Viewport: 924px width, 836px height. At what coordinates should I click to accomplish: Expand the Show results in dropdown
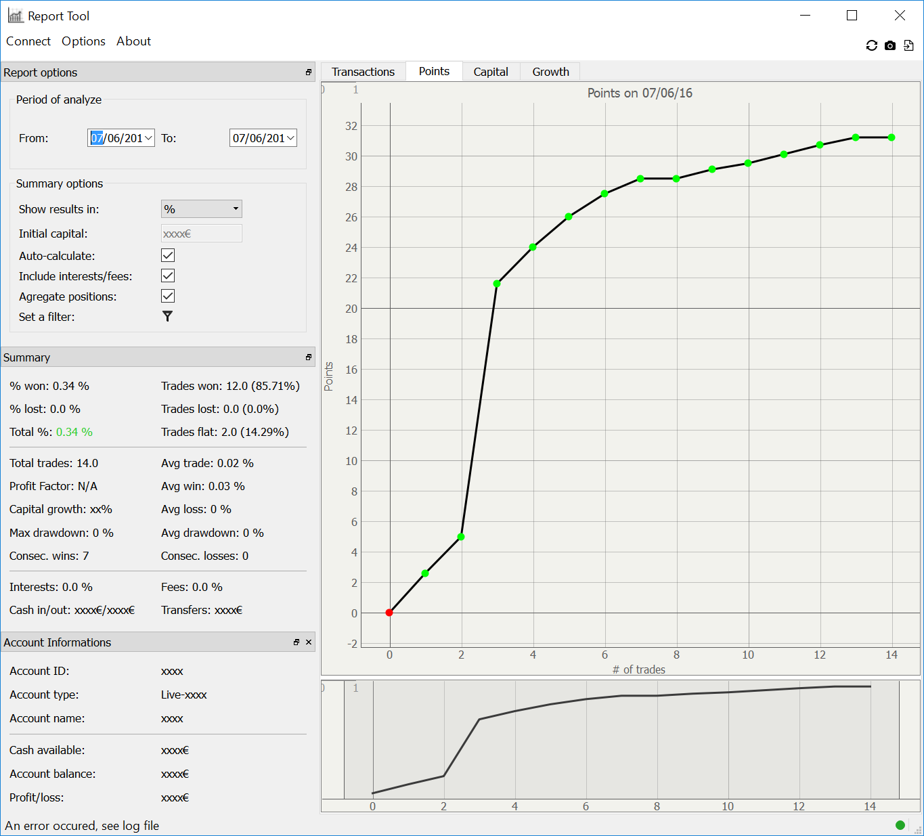point(201,209)
